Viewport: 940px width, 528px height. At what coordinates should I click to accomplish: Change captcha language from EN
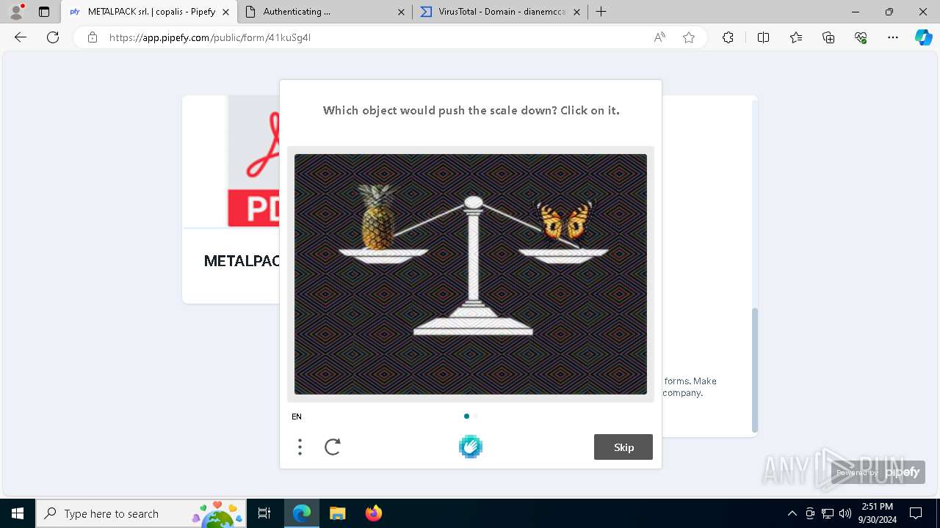[297, 417]
